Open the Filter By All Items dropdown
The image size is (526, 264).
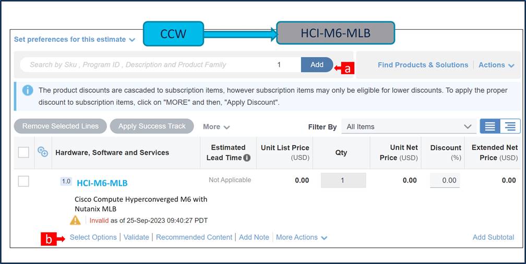[x=409, y=126]
